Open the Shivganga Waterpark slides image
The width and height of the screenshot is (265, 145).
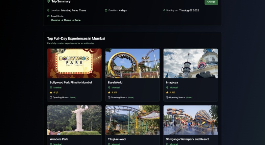tap(191, 120)
